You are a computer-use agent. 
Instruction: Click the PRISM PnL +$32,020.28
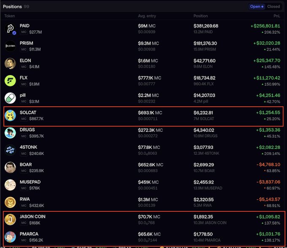[x=267, y=43]
